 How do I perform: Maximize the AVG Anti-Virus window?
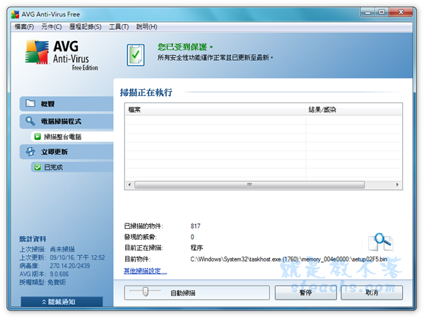pos(382,12)
